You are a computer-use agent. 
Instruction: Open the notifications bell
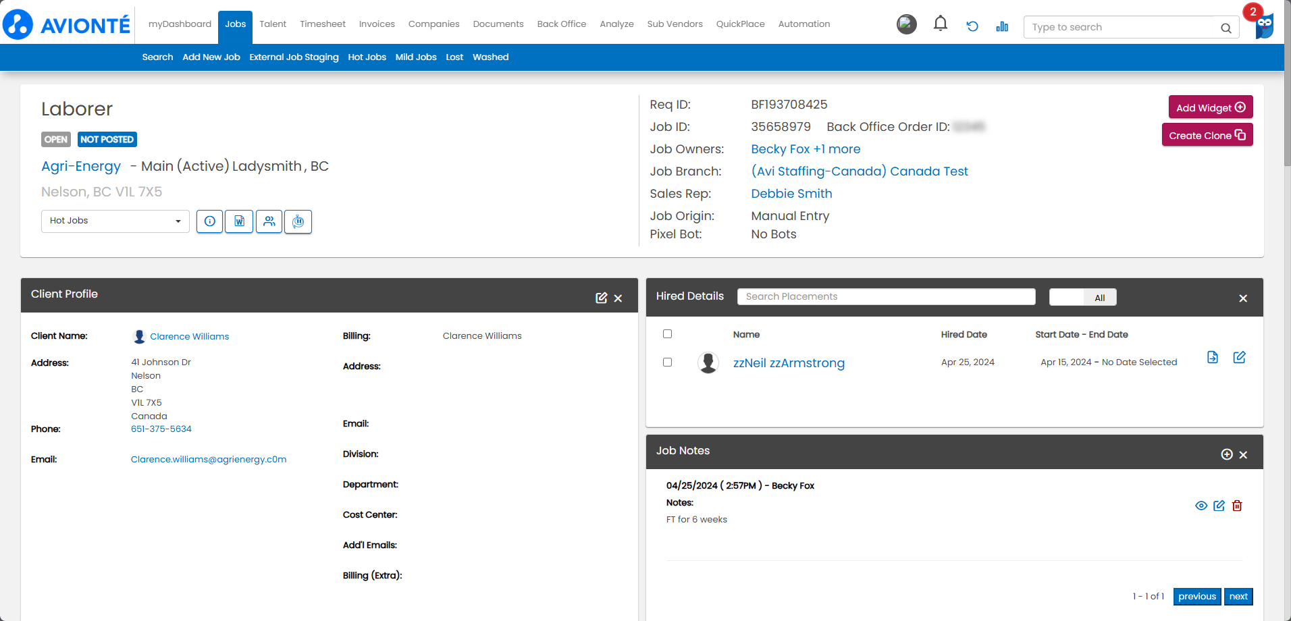[x=941, y=24]
